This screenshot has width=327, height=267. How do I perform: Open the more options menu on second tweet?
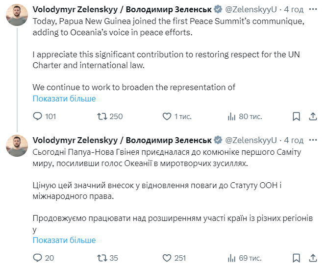coord(313,140)
